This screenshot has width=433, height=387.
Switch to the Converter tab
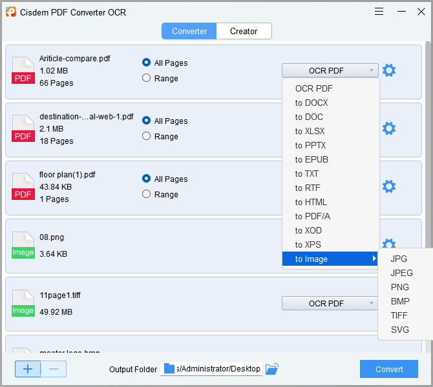coord(189,31)
